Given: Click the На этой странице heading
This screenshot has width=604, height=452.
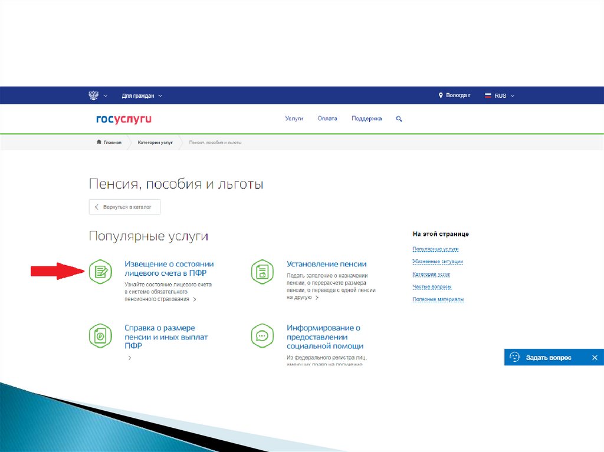Looking at the screenshot, I should pyautogui.click(x=441, y=234).
